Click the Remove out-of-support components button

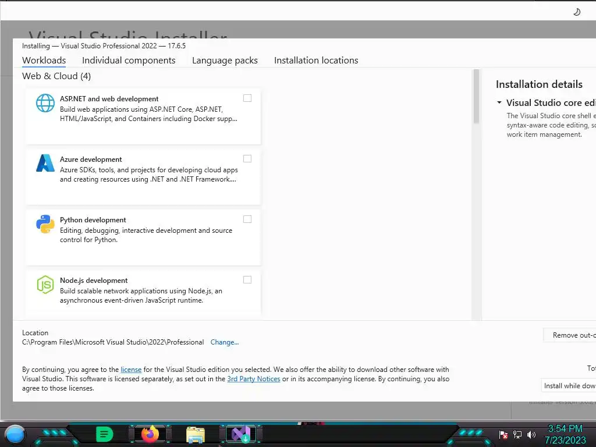[x=569, y=335]
